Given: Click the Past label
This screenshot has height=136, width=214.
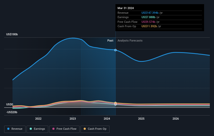Looking at the screenshot, I should pos(110,41).
